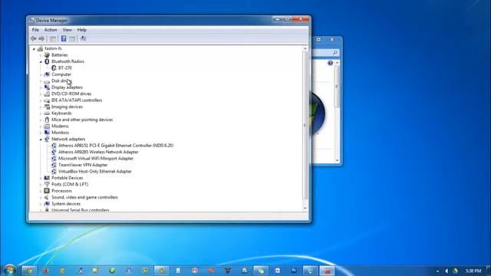Screen dimensions: 491x276
Task: Click the Keyboards category icon
Action: 47,113
